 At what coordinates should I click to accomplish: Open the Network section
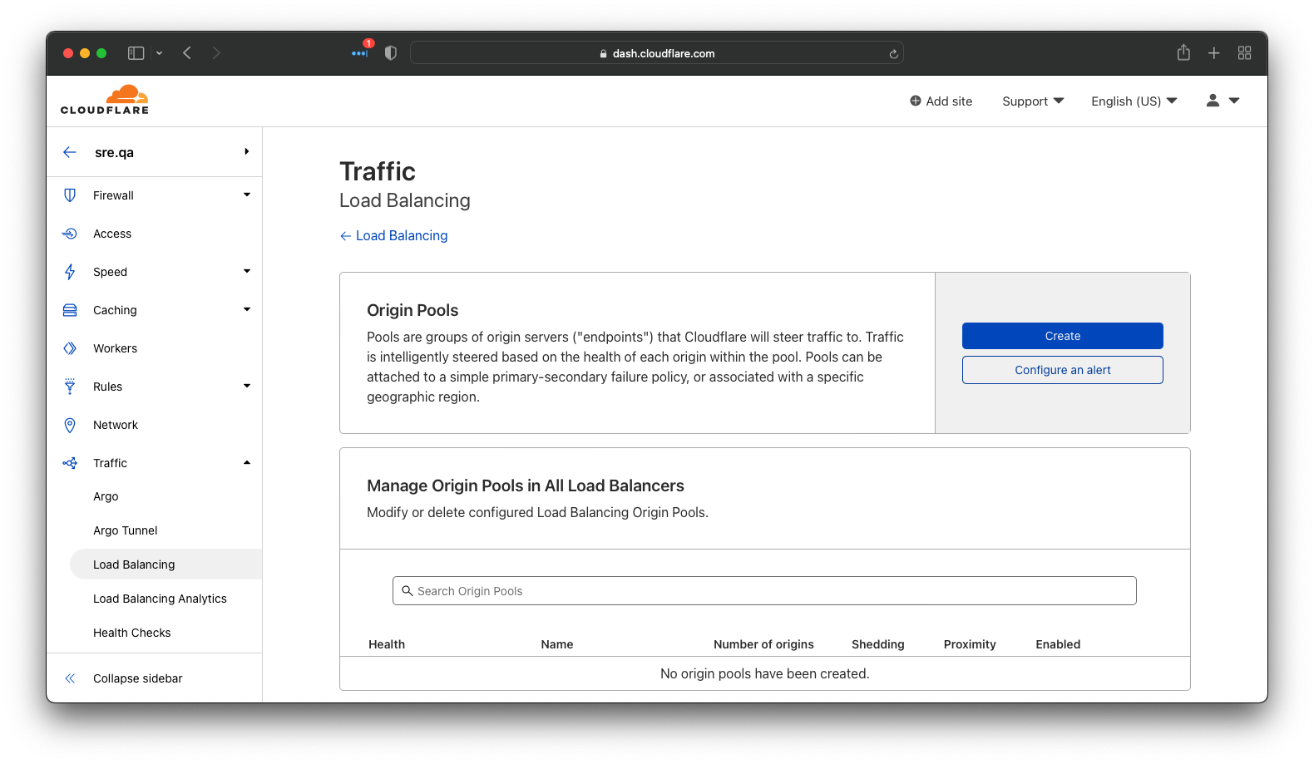coord(116,425)
